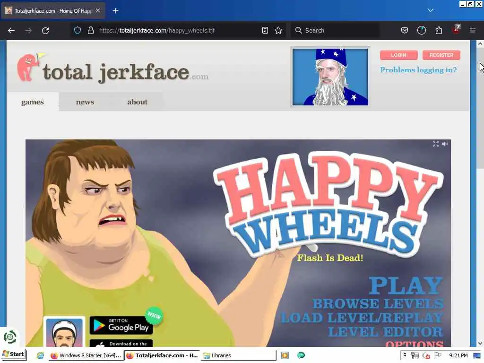Image resolution: width=484 pixels, height=363 pixels.
Task: Open uBlock Origin extension badge
Action: [456, 30]
